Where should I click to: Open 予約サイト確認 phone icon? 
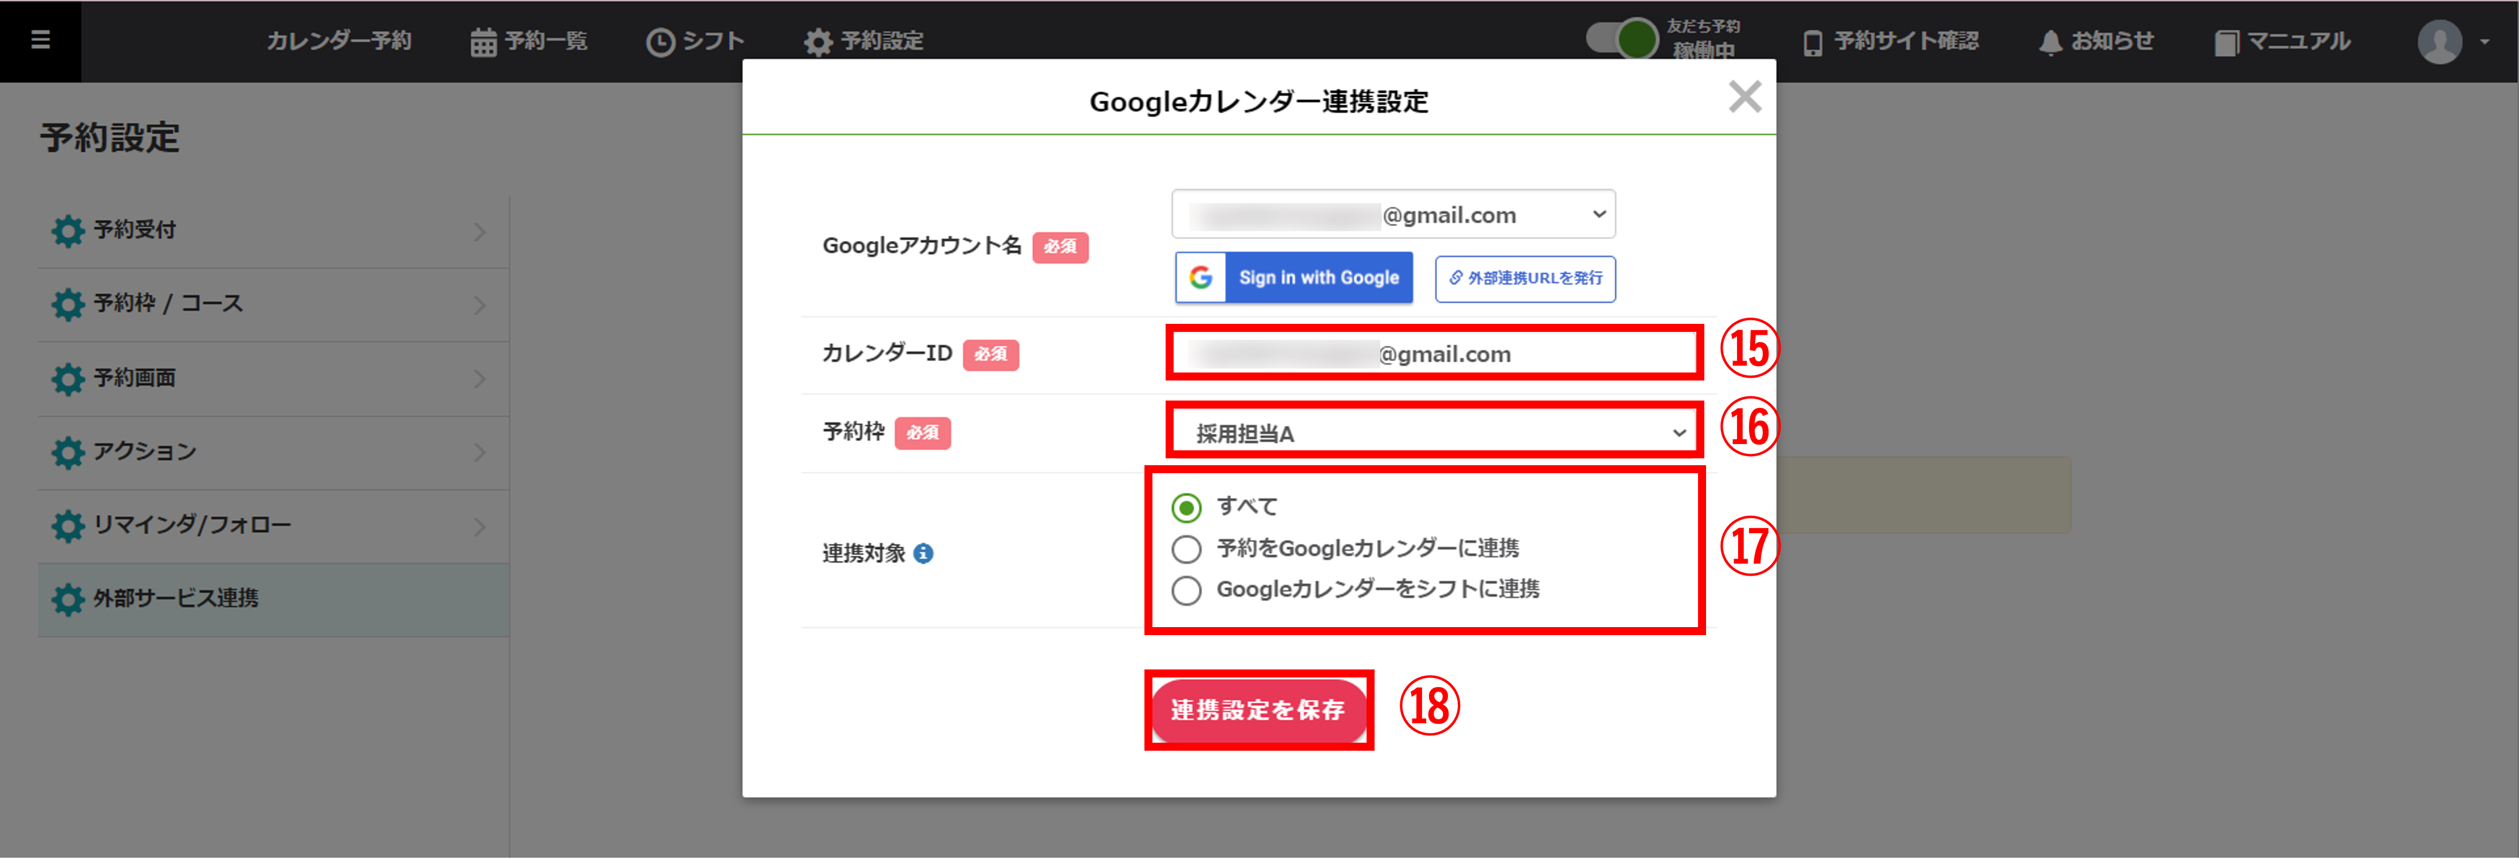click(1812, 42)
